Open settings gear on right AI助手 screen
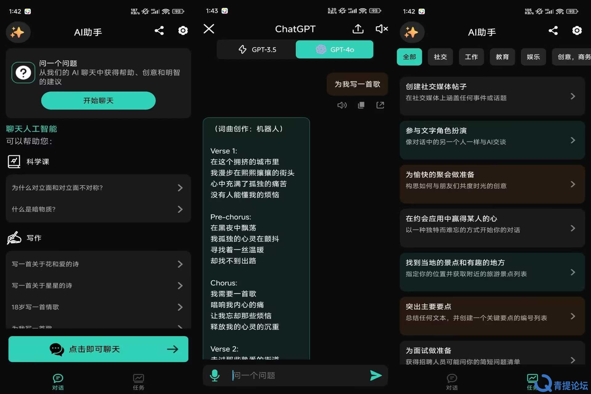The height and width of the screenshot is (394, 591). (577, 30)
